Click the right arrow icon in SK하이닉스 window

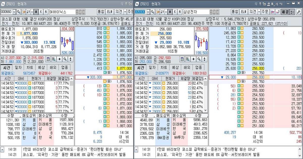click(59, 59)
